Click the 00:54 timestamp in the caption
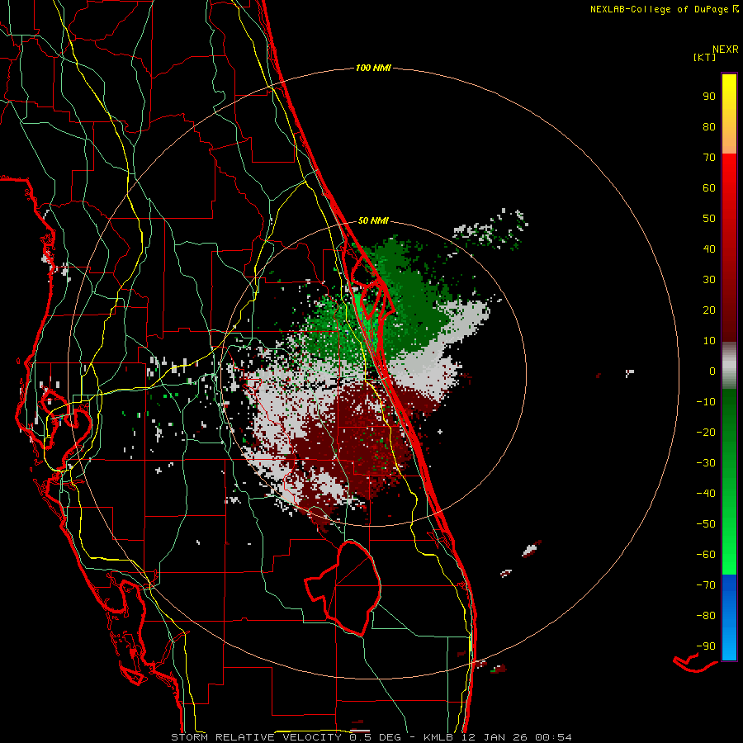Screen dimensions: 743x743 click(553, 737)
